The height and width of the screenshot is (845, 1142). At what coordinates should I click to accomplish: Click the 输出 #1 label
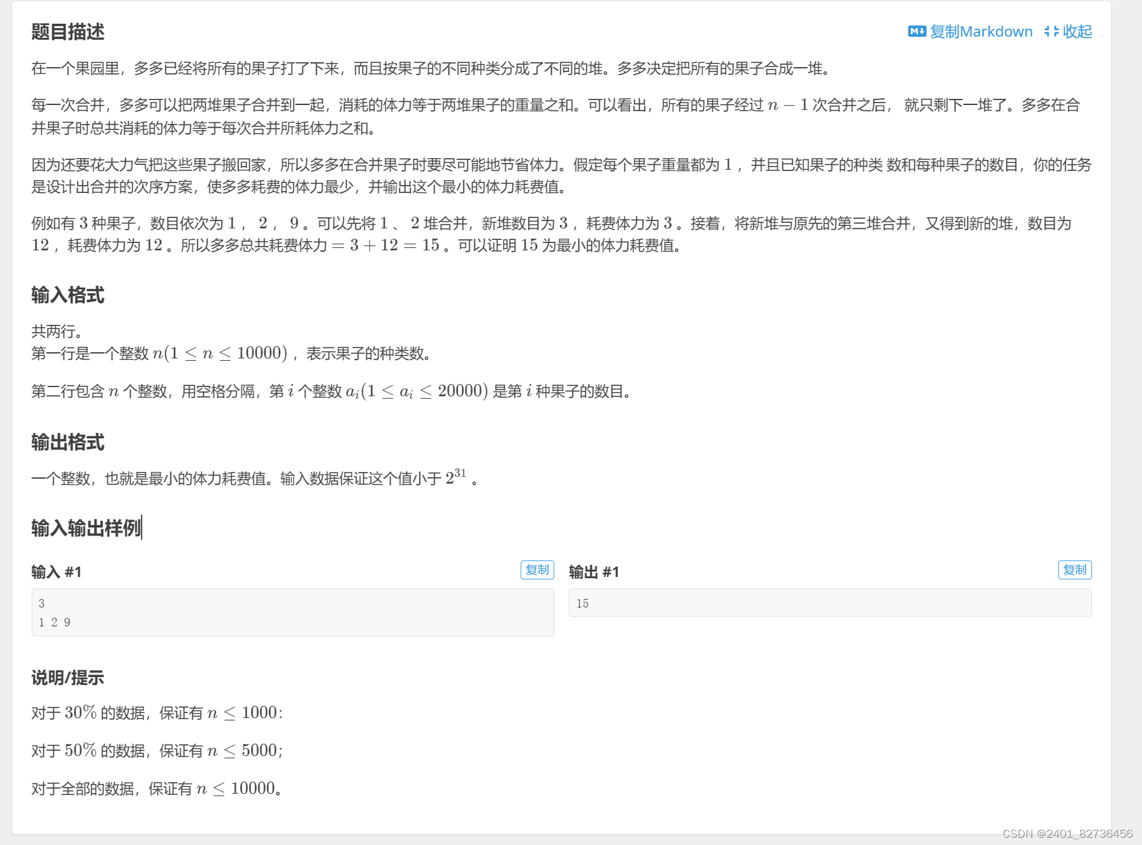tap(593, 572)
